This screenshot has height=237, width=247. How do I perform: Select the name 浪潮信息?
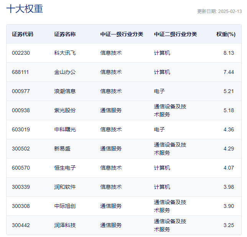[65, 91]
